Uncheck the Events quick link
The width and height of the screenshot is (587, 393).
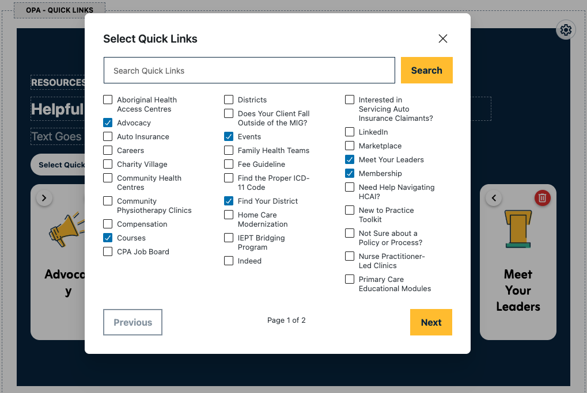coord(228,136)
